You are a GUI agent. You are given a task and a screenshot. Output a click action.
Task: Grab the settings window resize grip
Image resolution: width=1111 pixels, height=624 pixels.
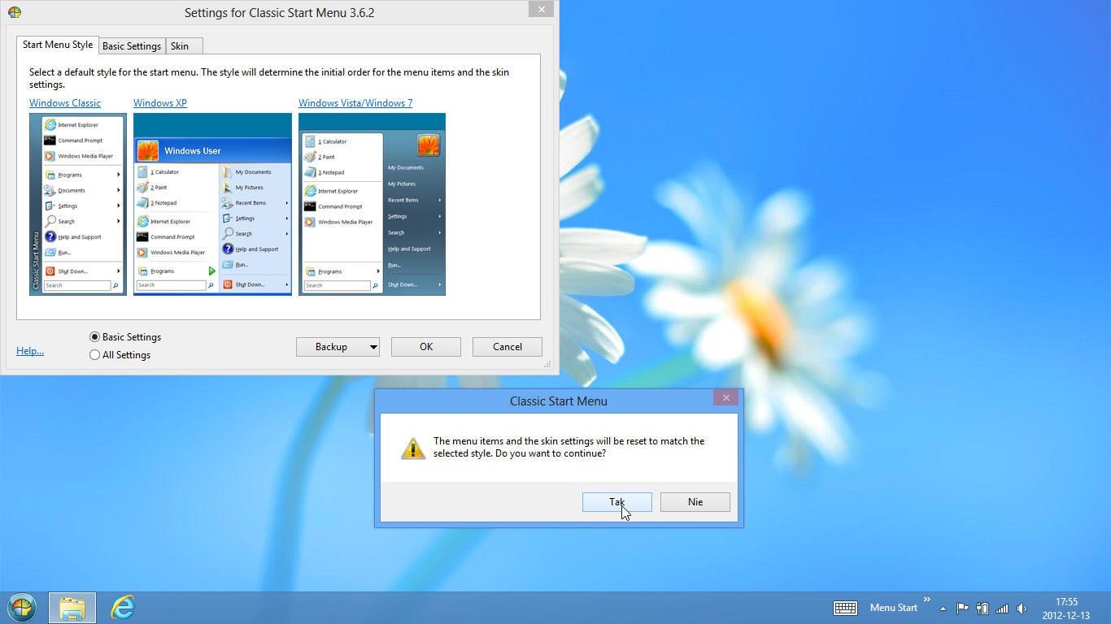(x=547, y=364)
